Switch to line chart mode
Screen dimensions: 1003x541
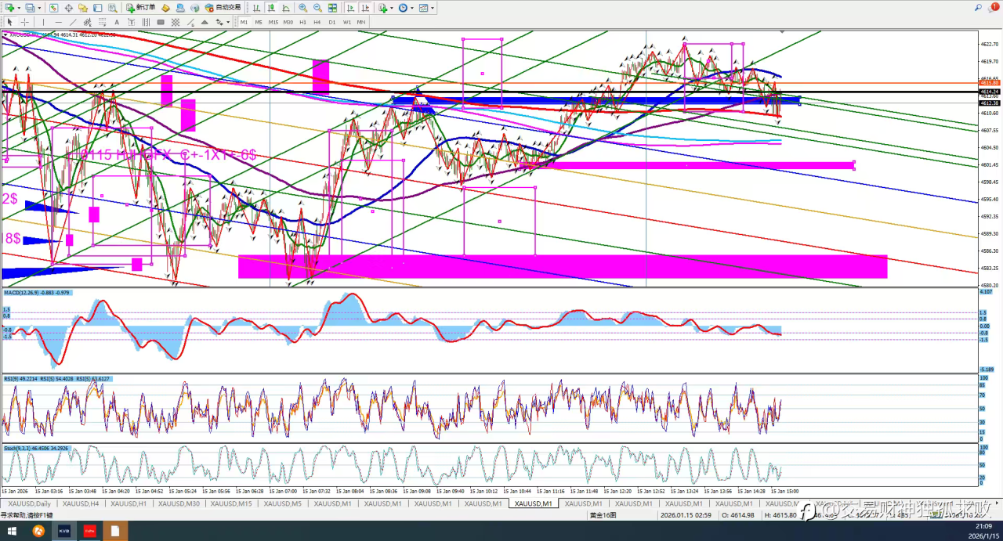coord(286,8)
